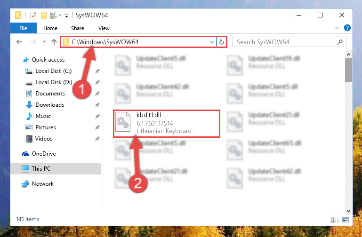Click the address bar path C:\Windows\SysWOW64
Image resolution: width=362 pixels, height=237 pixels.
[x=105, y=42]
